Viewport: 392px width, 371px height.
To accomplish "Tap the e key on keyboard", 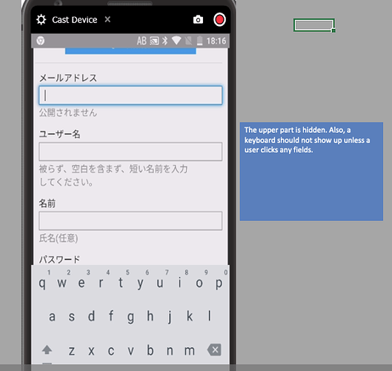I will coord(82,283).
